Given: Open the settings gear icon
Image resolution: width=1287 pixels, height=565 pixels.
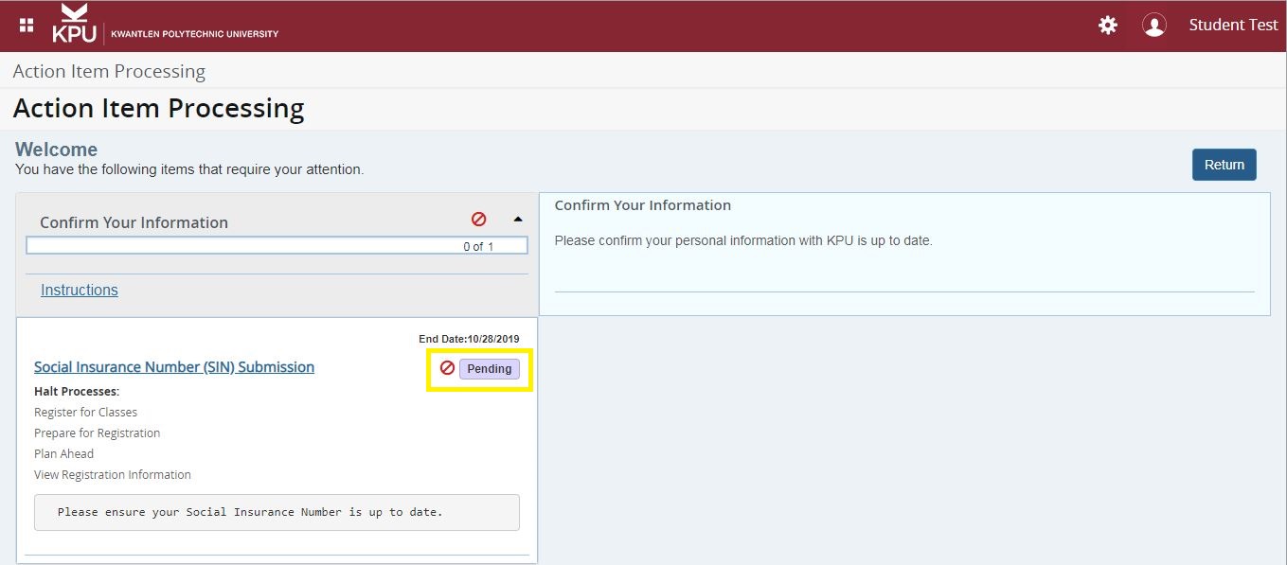Looking at the screenshot, I should click(1107, 26).
